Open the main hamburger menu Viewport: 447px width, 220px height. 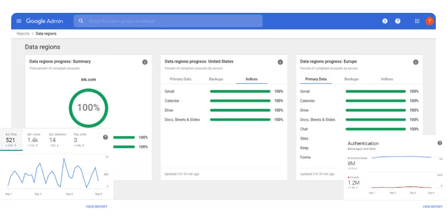pyautogui.click(x=19, y=21)
